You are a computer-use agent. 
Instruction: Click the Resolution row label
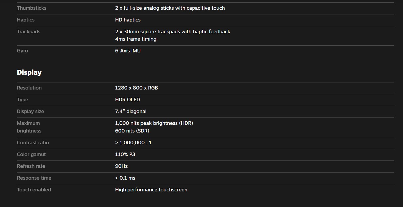click(x=29, y=88)
